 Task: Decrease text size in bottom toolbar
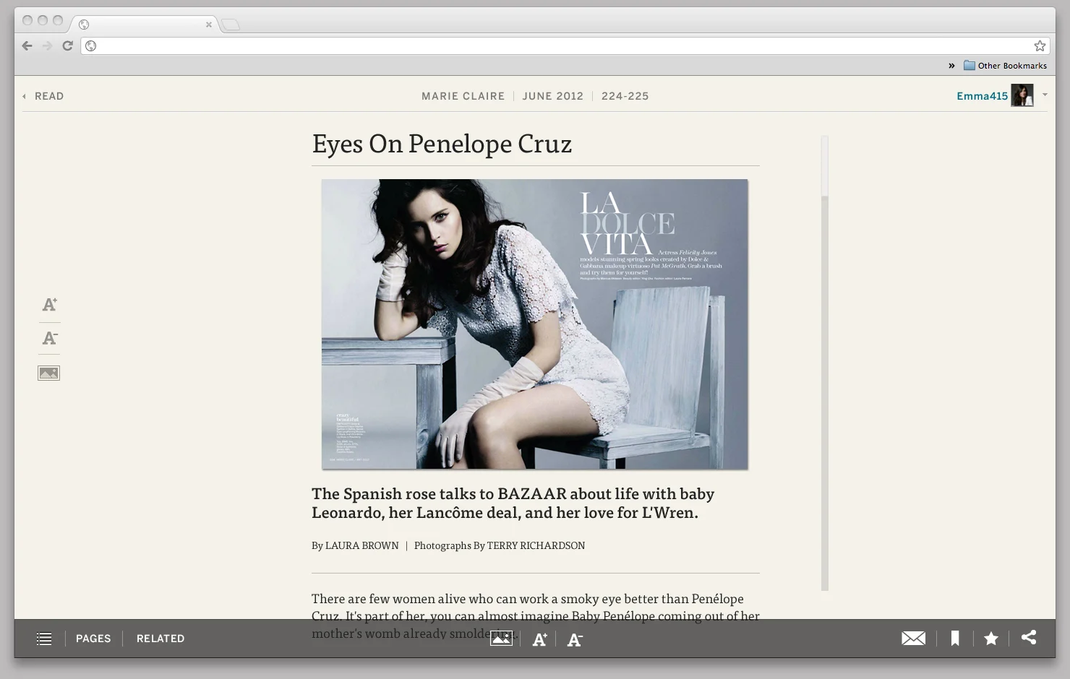pos(575,639)
